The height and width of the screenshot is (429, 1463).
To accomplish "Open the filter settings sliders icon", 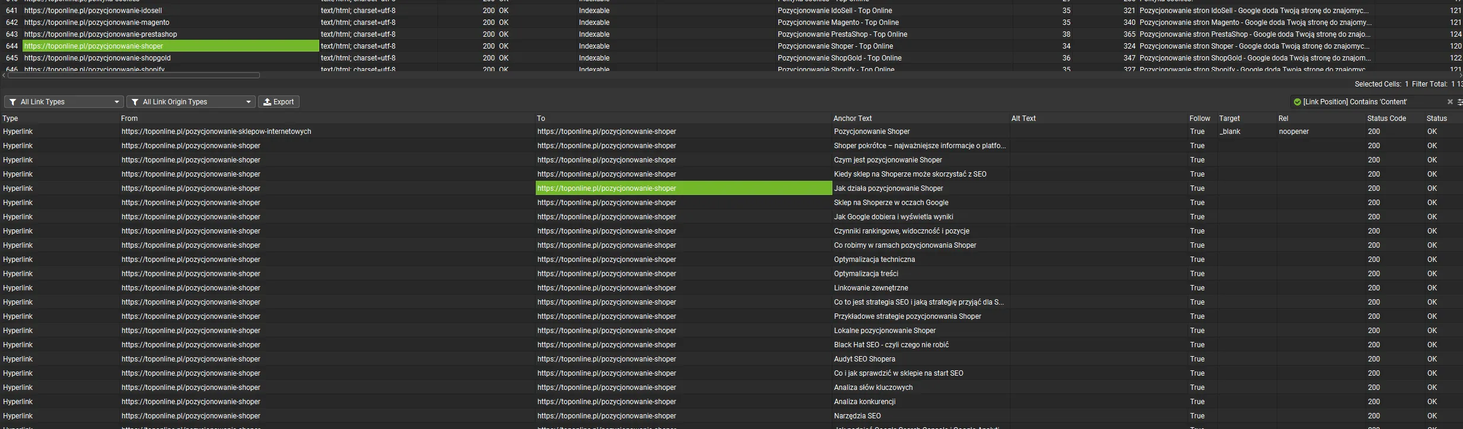I will click(1459, 102).
